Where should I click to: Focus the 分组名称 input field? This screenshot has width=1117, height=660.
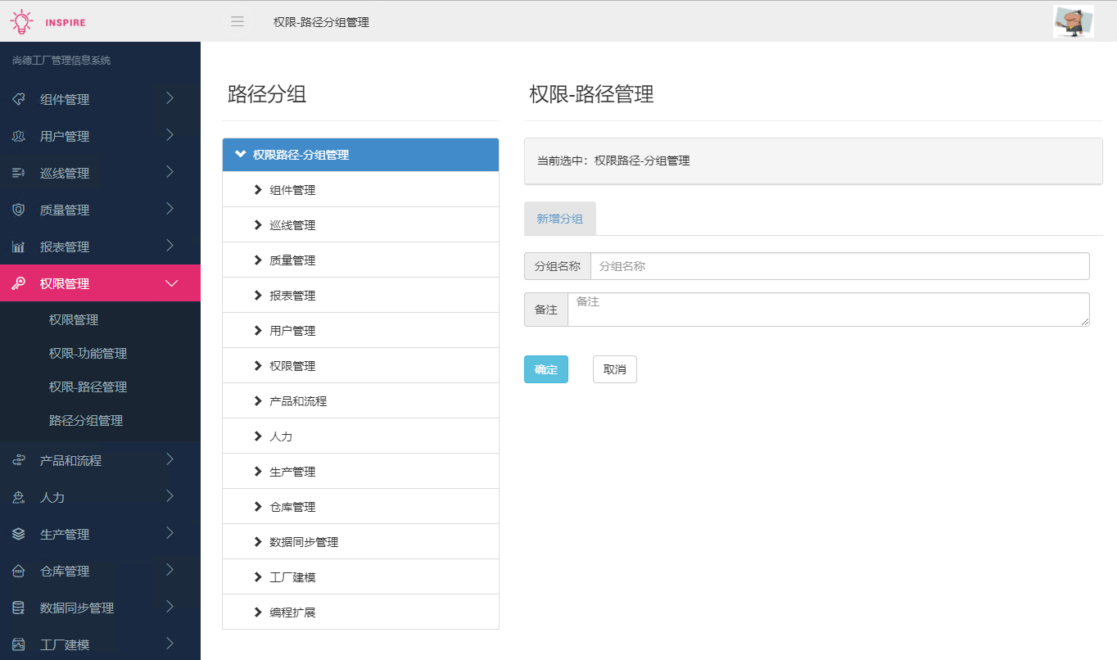pos(840,266)
